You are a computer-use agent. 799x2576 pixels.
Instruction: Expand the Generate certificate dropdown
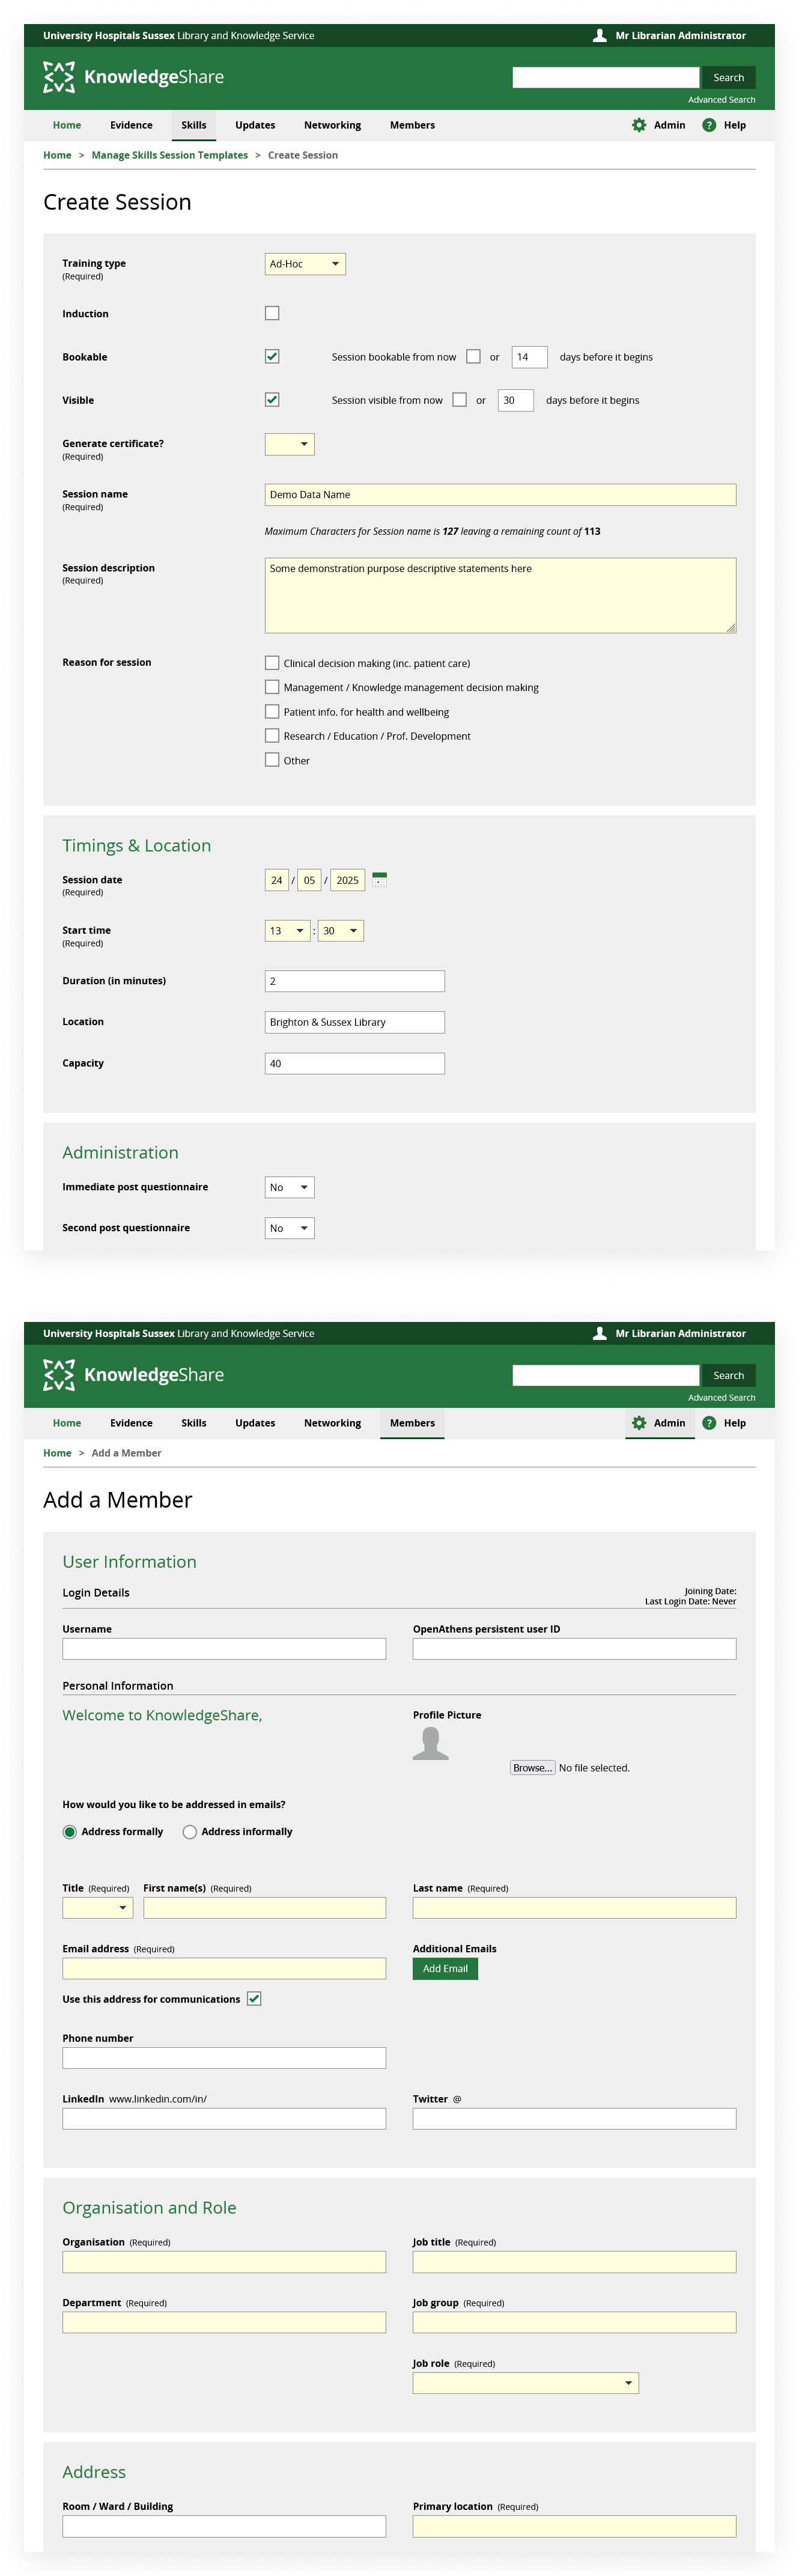point(289,444)
